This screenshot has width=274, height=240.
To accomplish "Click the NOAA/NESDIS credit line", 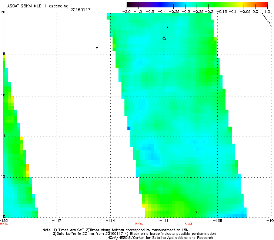I will [160, 238].
